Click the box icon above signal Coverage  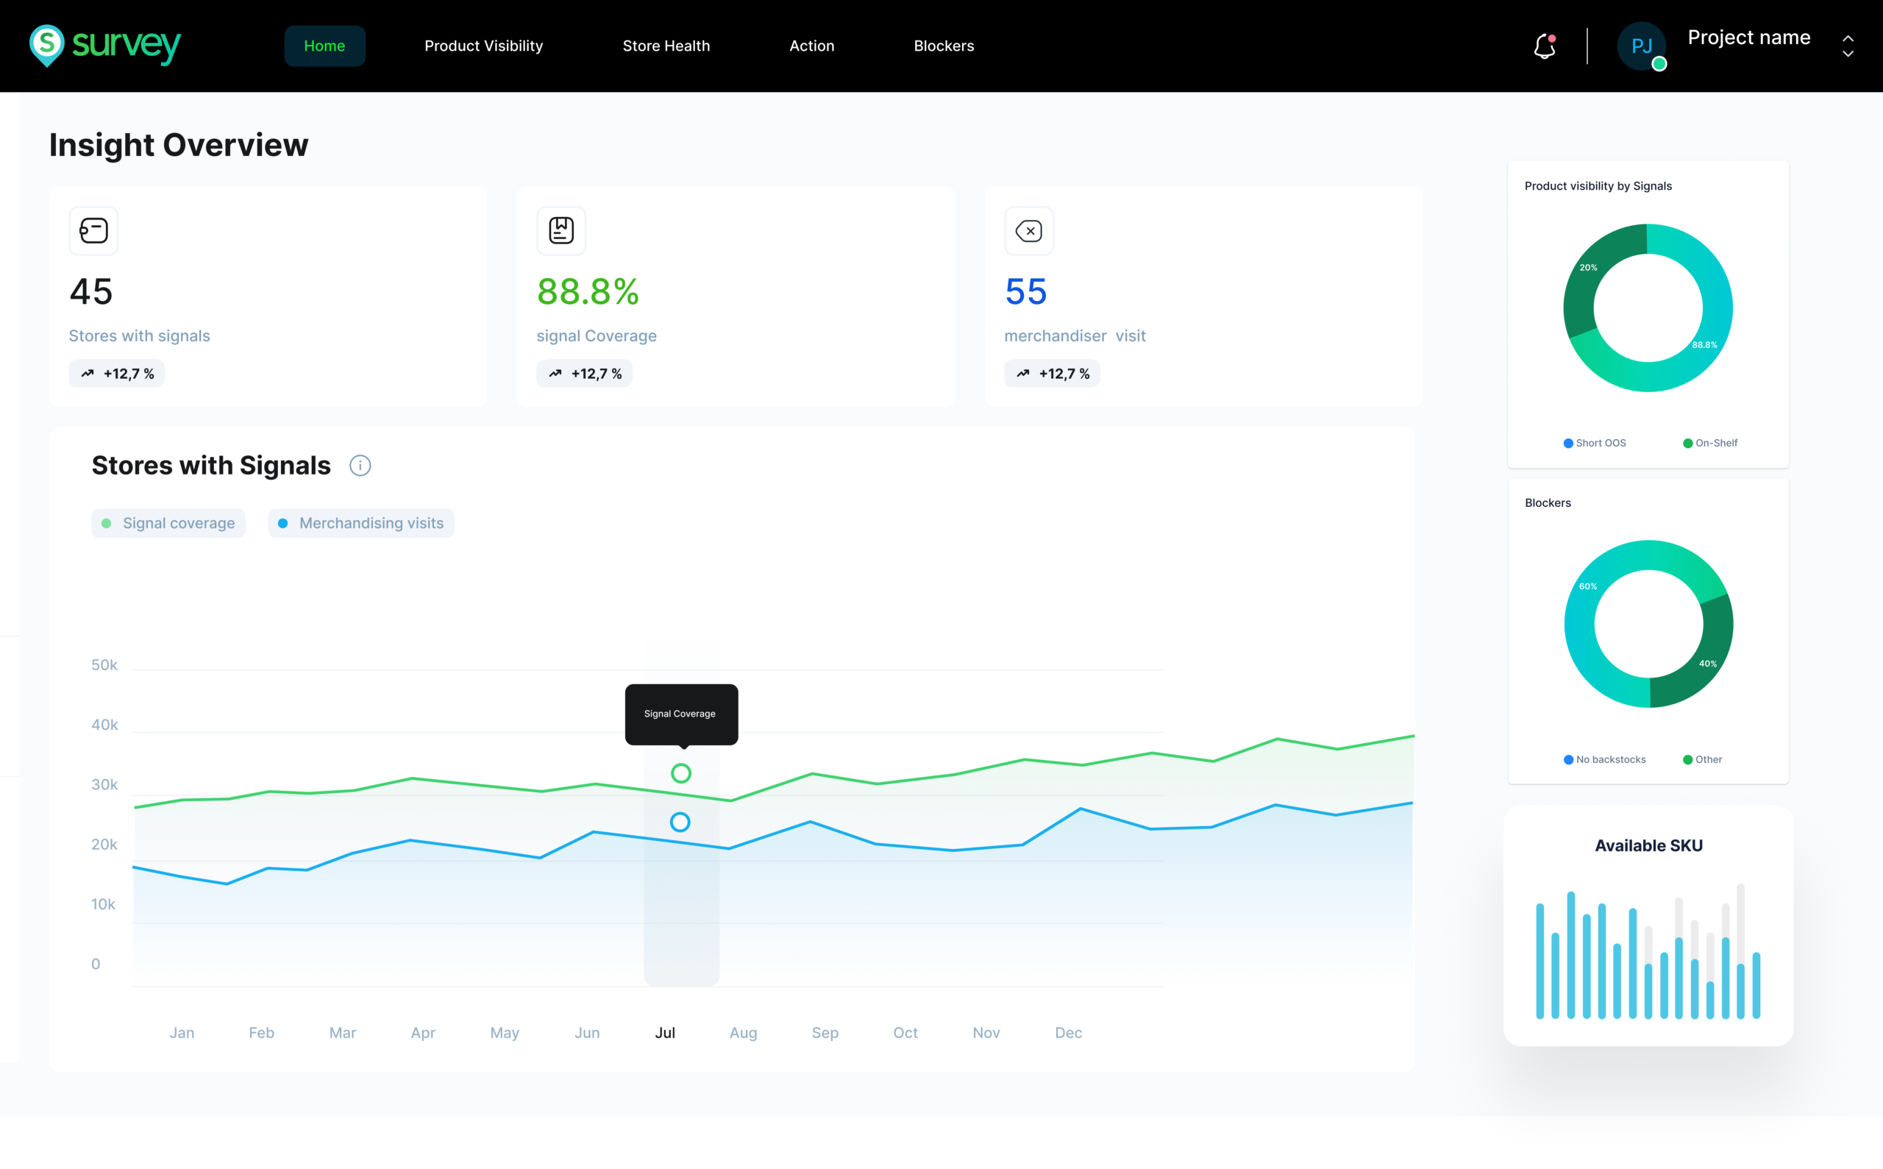(561, 230)
